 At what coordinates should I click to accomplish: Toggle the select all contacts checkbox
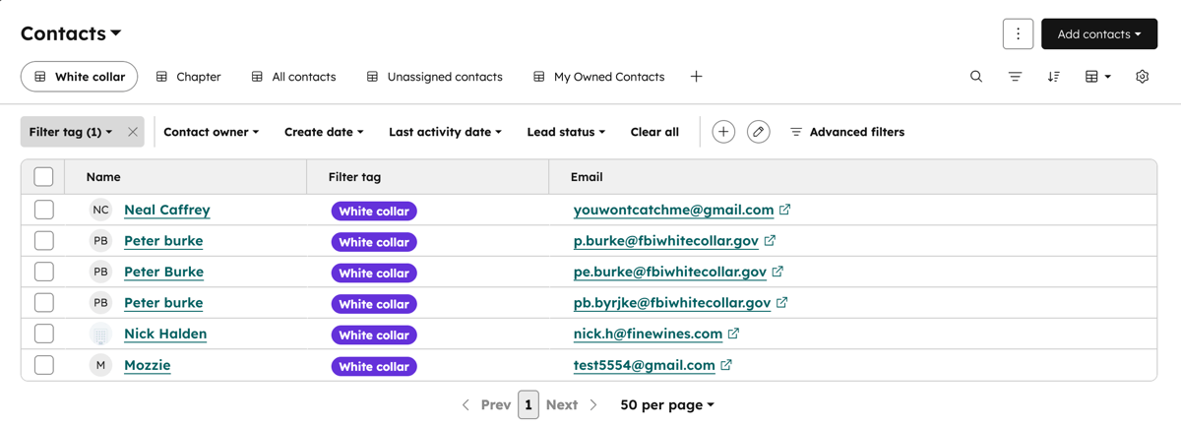point(43,177)
